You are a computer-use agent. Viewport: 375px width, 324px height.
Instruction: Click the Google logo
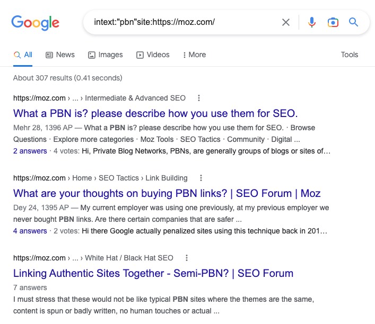click(35, 23)
